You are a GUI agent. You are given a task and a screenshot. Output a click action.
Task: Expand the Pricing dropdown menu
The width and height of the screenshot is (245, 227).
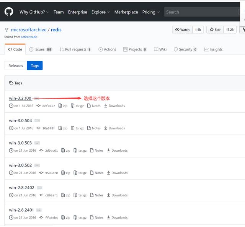(151, 12)
